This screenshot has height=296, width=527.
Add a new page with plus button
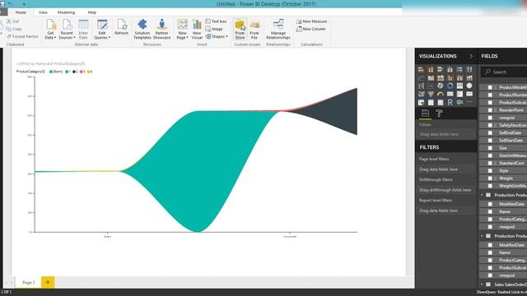point(48,282)
